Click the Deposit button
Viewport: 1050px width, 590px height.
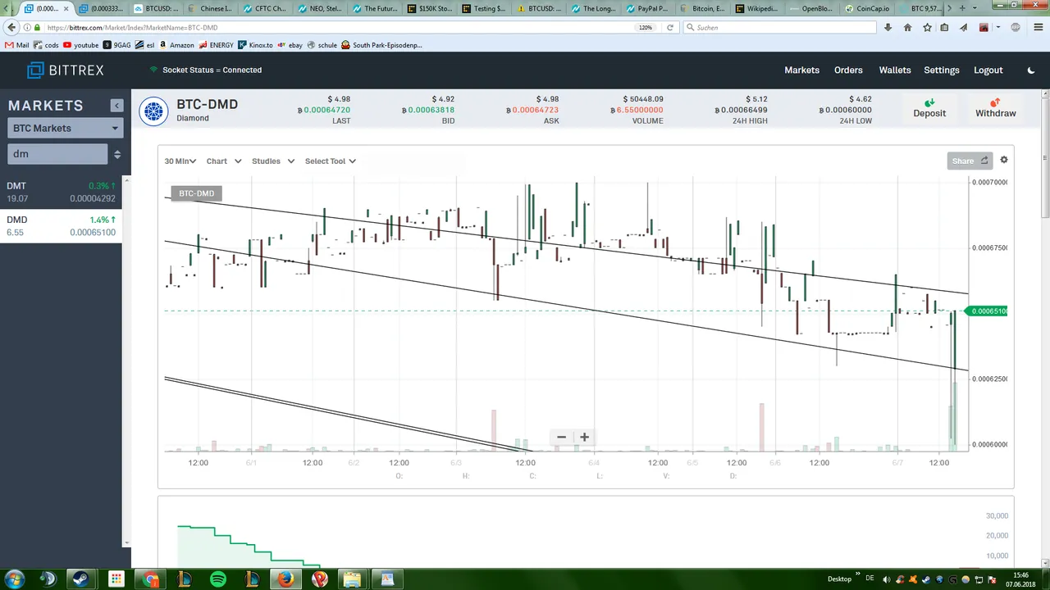point(929,108)
